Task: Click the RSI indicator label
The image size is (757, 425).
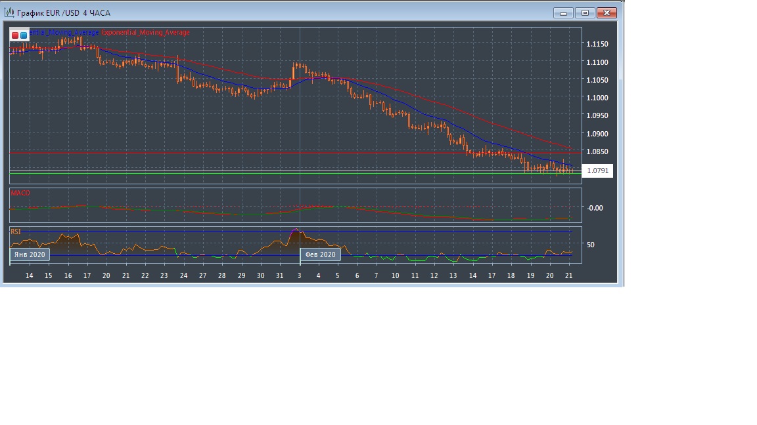Action: (x=16, y=232)
